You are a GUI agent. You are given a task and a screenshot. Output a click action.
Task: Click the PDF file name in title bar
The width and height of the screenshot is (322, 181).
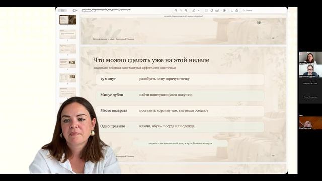pyautogui.click(x=106, y=9)
